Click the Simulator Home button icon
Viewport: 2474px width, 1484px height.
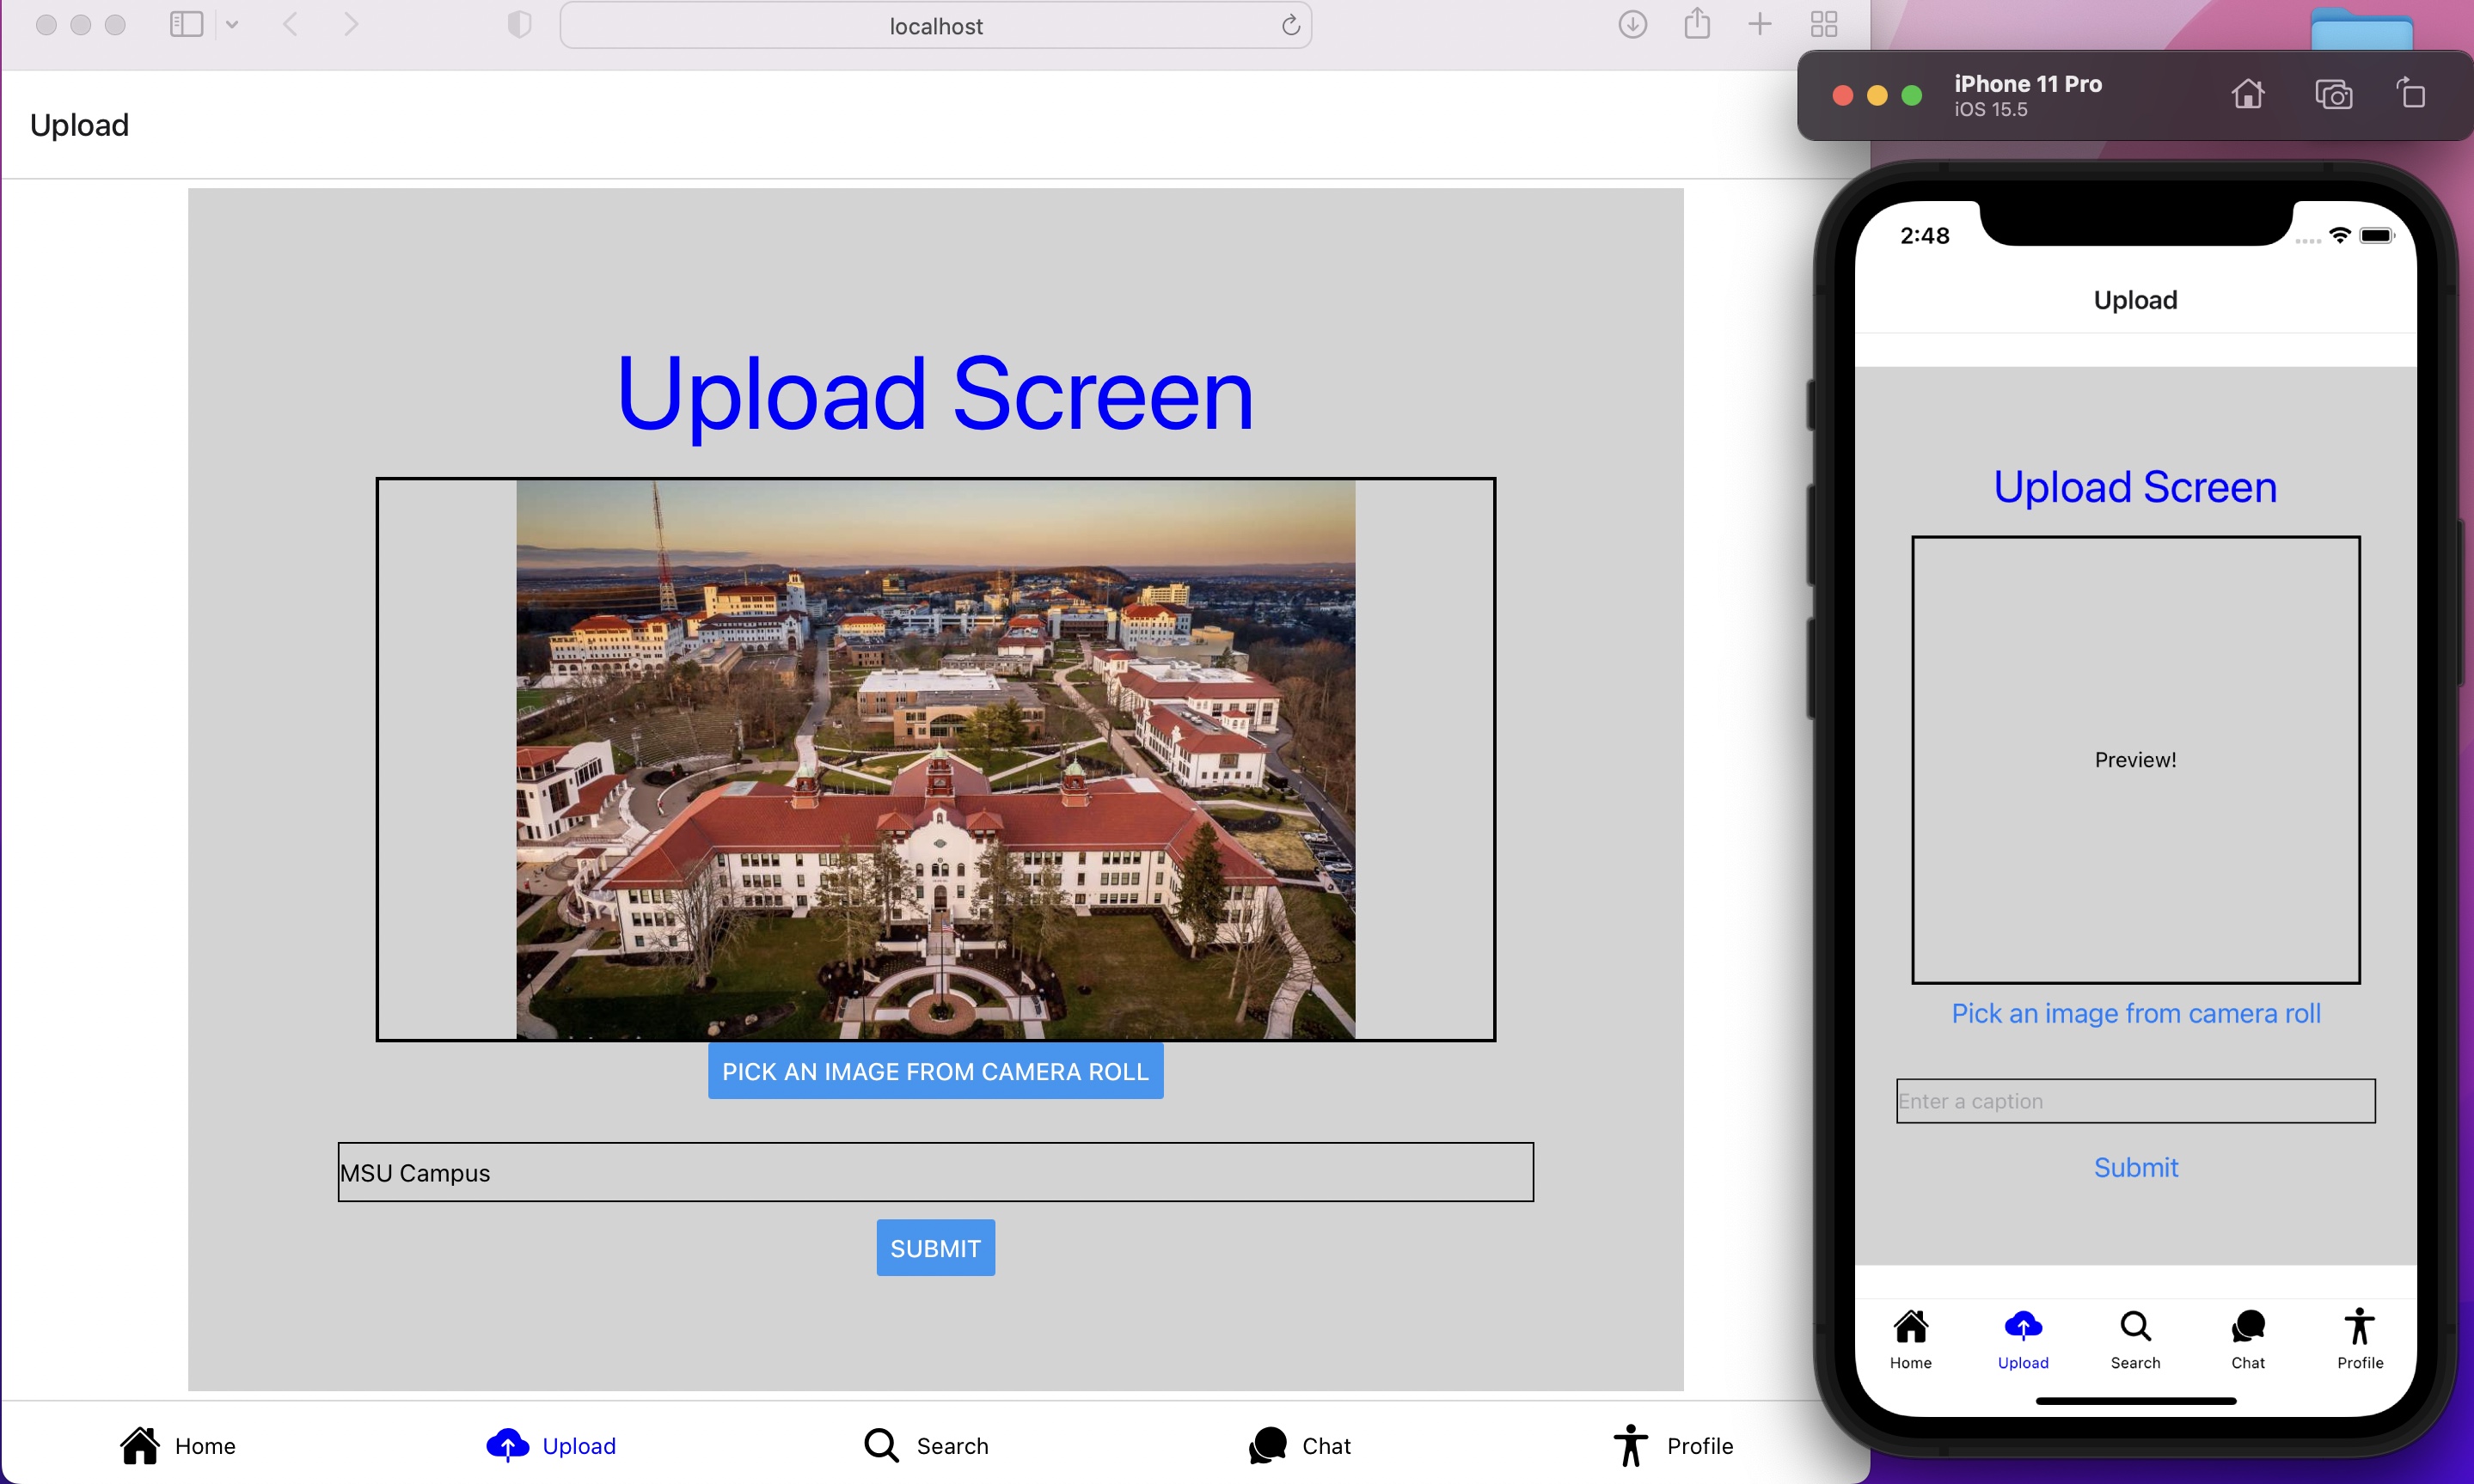2248,94
